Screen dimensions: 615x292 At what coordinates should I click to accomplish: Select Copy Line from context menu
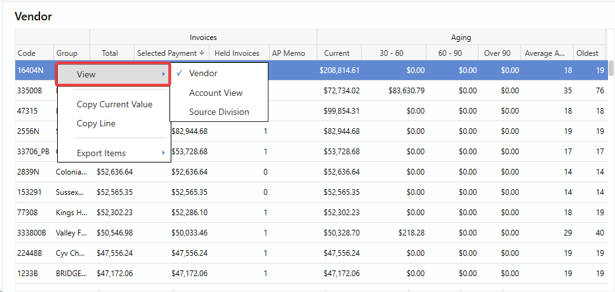click(96, 123)
